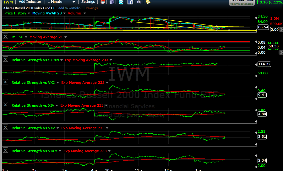This screenshot has width=283, height=171.
Task: Open the alarm clock alerts icon
Action: (x=103, y=2)
